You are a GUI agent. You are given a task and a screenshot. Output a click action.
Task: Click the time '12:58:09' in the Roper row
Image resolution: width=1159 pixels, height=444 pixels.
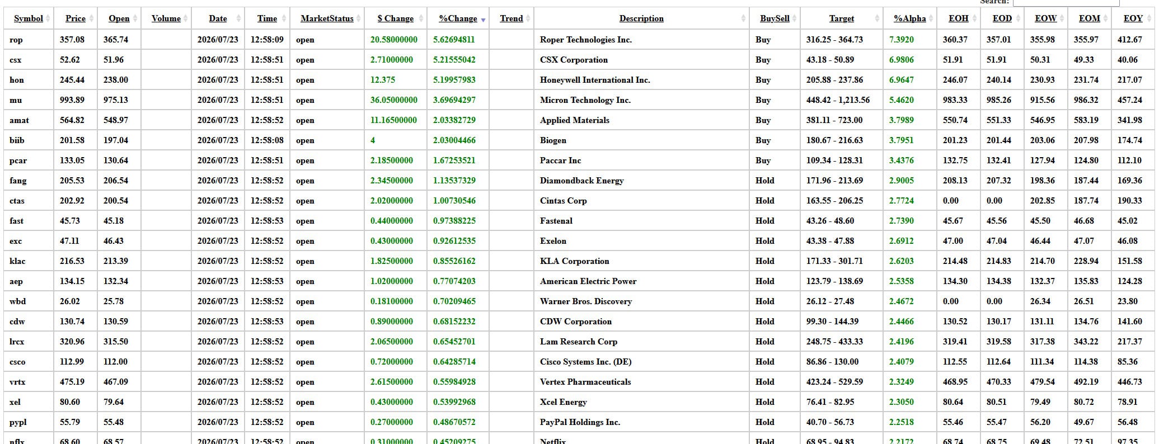point(267,40)
